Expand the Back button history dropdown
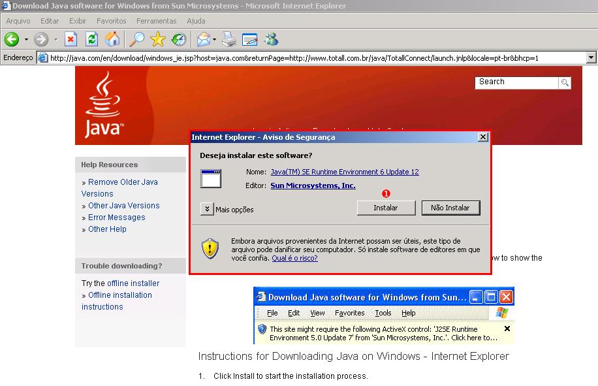 click(26, 40)
